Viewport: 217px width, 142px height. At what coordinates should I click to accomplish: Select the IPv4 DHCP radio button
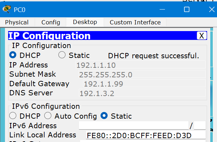13,55
